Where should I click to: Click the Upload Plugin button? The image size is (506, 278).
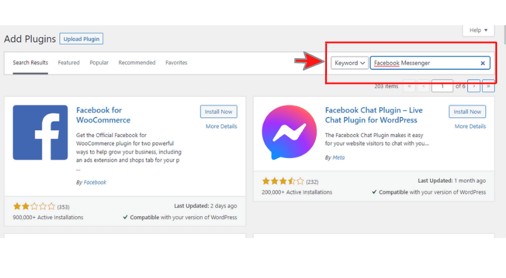coord(82,39)
